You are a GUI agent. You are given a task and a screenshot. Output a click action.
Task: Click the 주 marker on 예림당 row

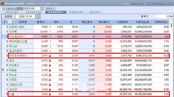click(x=3, y=70)
